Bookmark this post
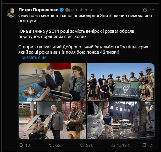Screen dimensions: 161x152 point(144,145)
